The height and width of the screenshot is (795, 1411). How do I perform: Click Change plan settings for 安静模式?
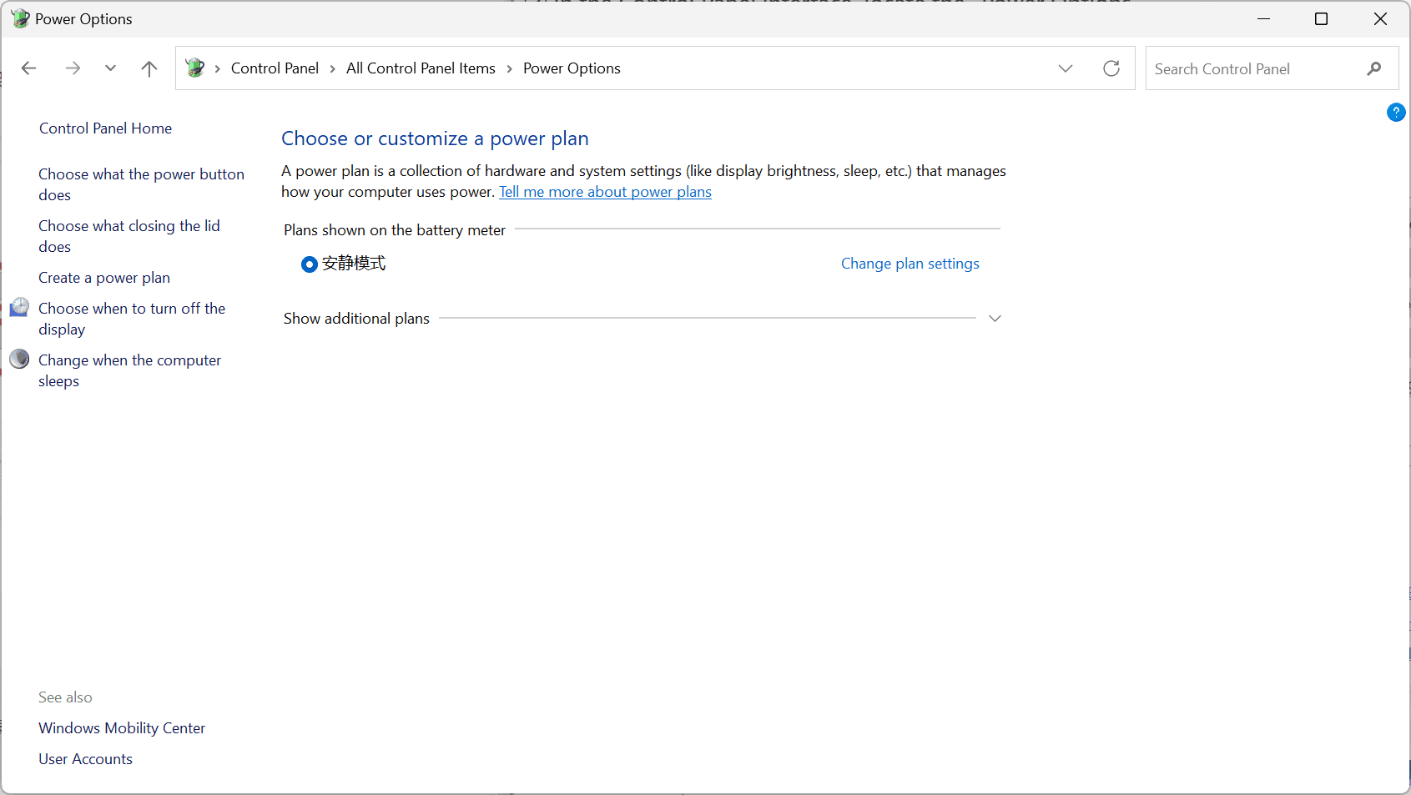click(910, 264)
